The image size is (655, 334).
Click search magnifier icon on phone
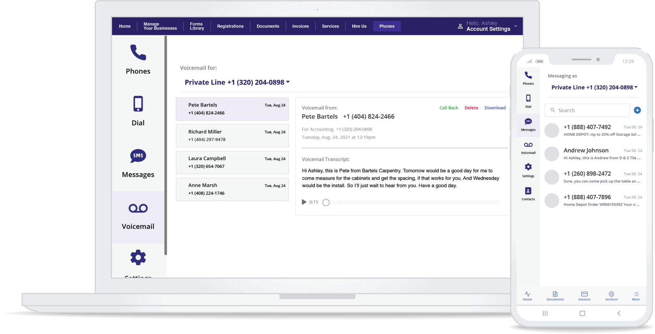(553, 110)
